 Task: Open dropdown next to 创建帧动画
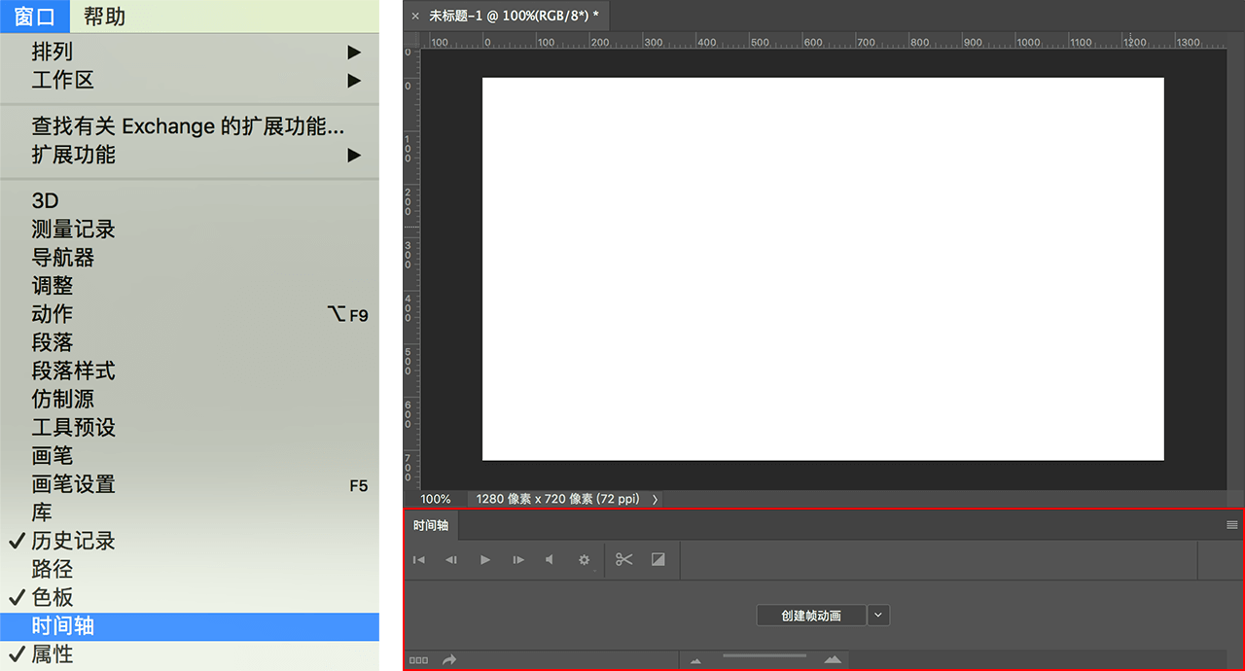(878, 615)
